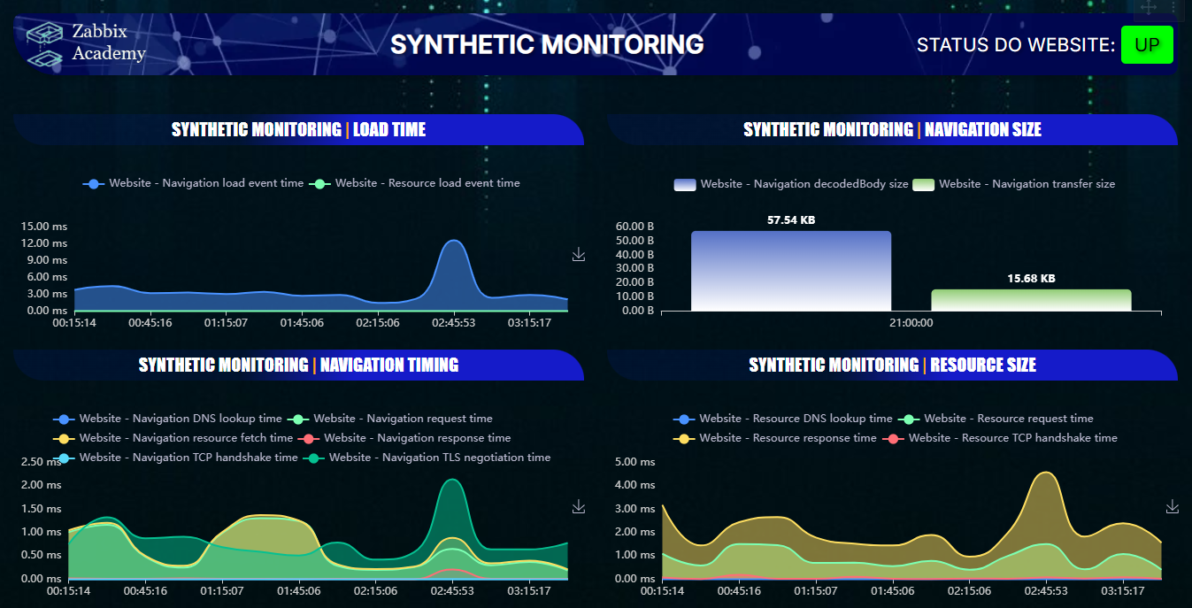Click 2.50 ms label on Navigation Timing axis
The image size is (1192, 608).
coord(42,462)
